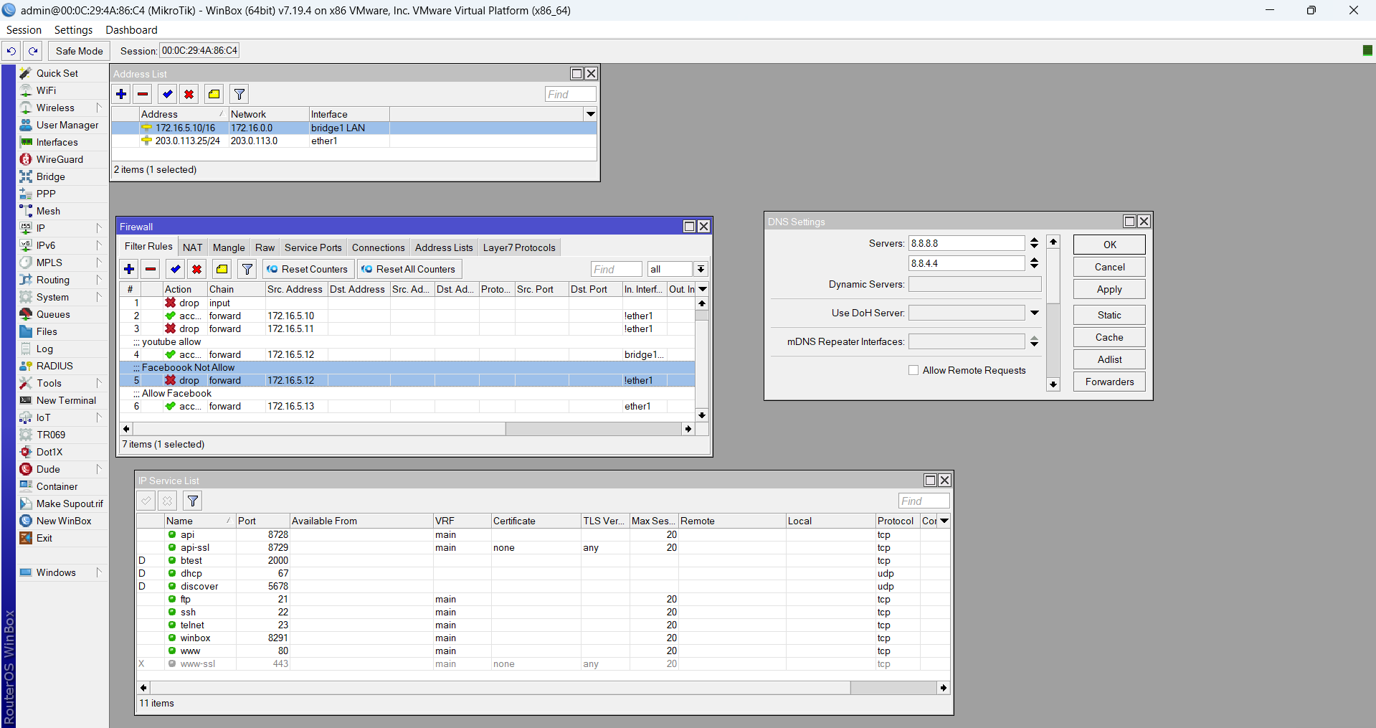
Task: Open WireGuard from the sidebar
Action: tap(60, 159)
